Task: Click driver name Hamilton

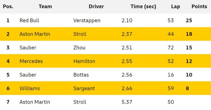Action: pos(84,61)
